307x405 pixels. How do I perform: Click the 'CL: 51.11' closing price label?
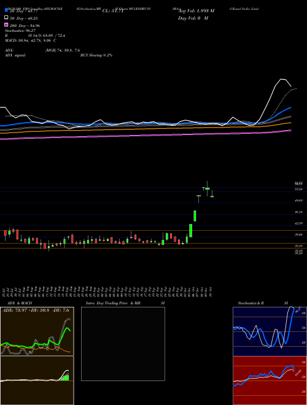[113, 11]
